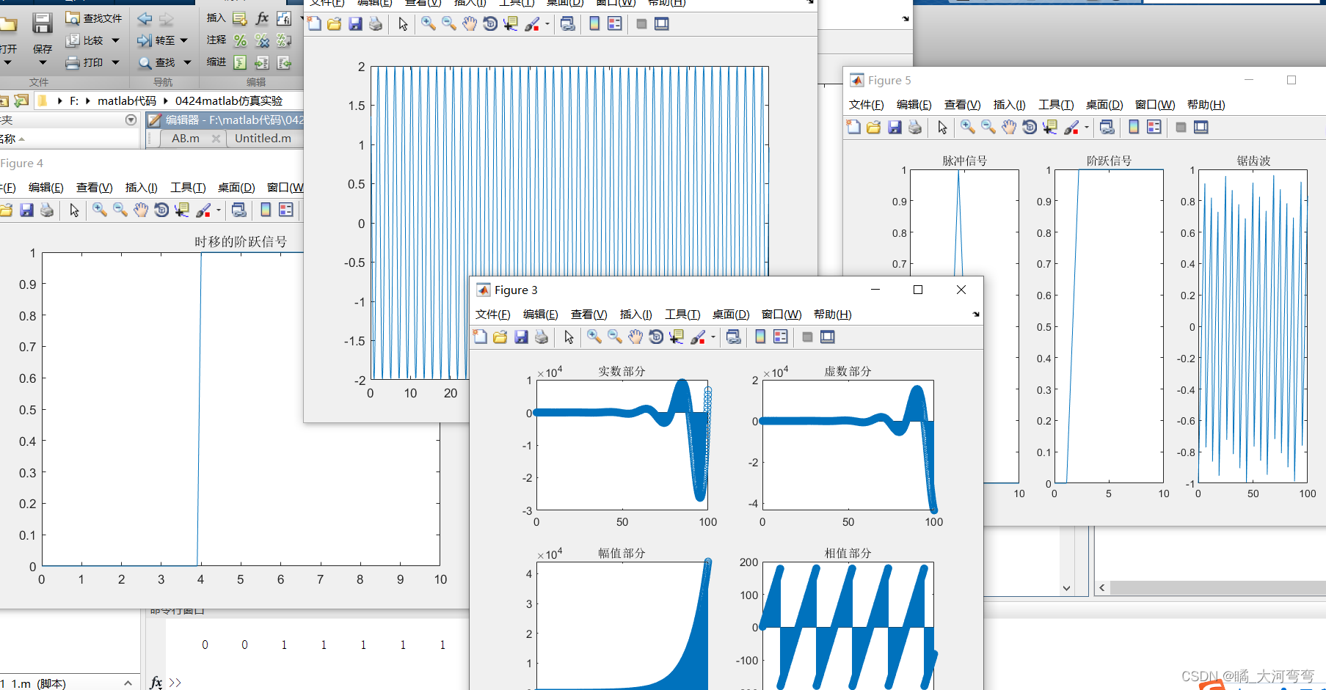The image size is (1326, 690).
Task: Switch to the AB.m editor tab
Action: click(185, 138)
